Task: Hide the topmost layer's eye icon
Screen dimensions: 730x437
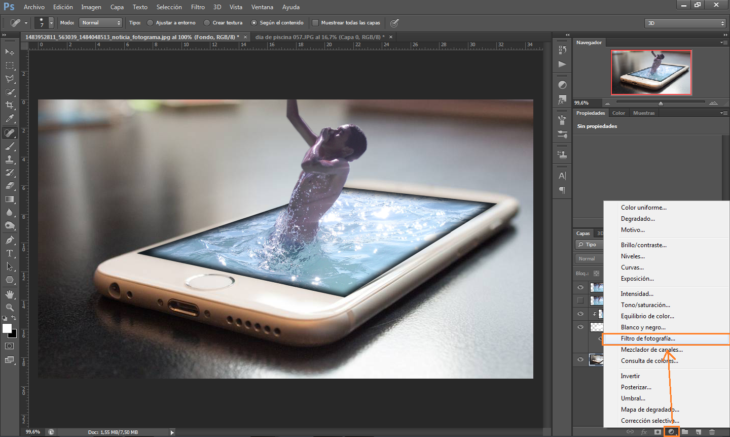Action: click(x=580, y=287)
